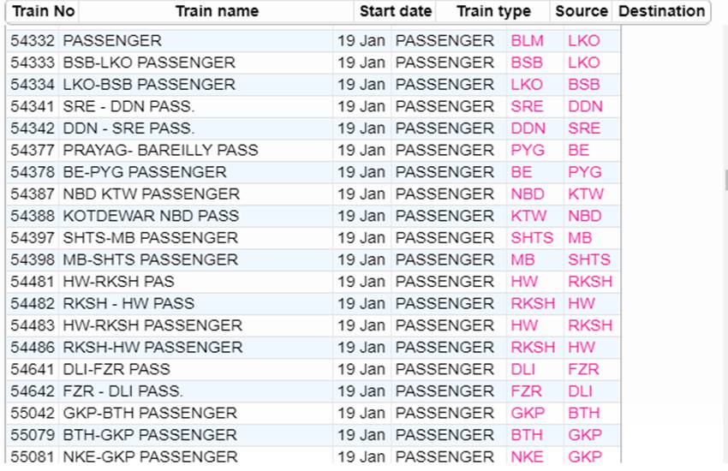This screenshot has height=471, width=728.
Task: Click the KTW destination link for train 54387
Action: (586, 194)
